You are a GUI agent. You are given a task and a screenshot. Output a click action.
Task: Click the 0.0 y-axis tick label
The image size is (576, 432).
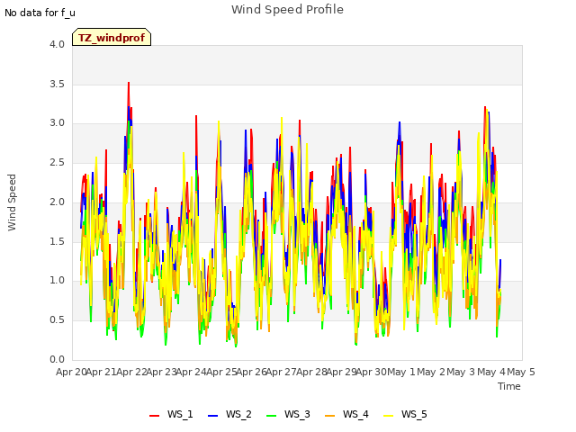pyautogui.click(x=57, y=359)
